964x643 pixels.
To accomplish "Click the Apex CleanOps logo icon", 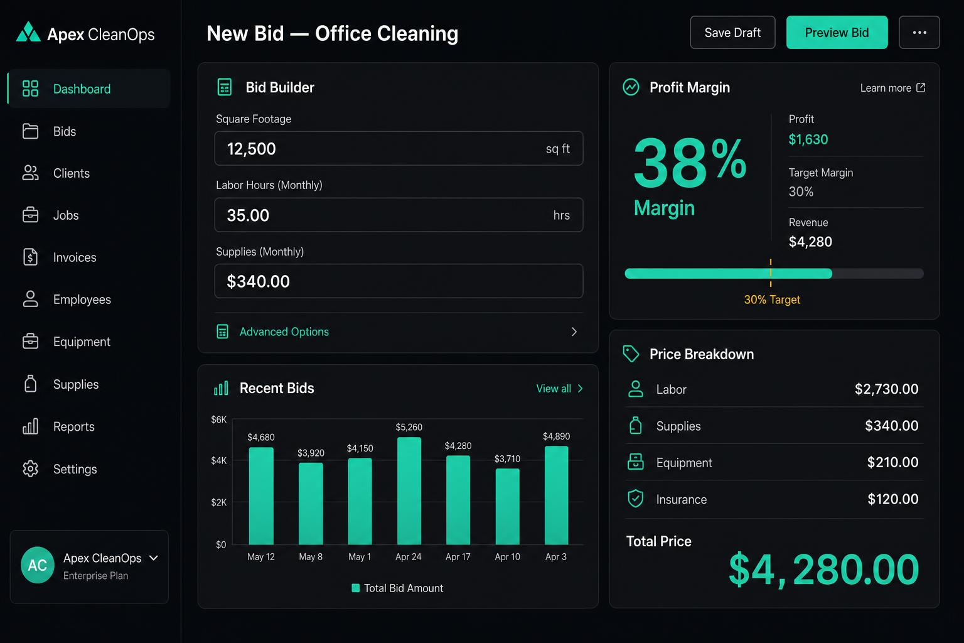I will [28, 32].
